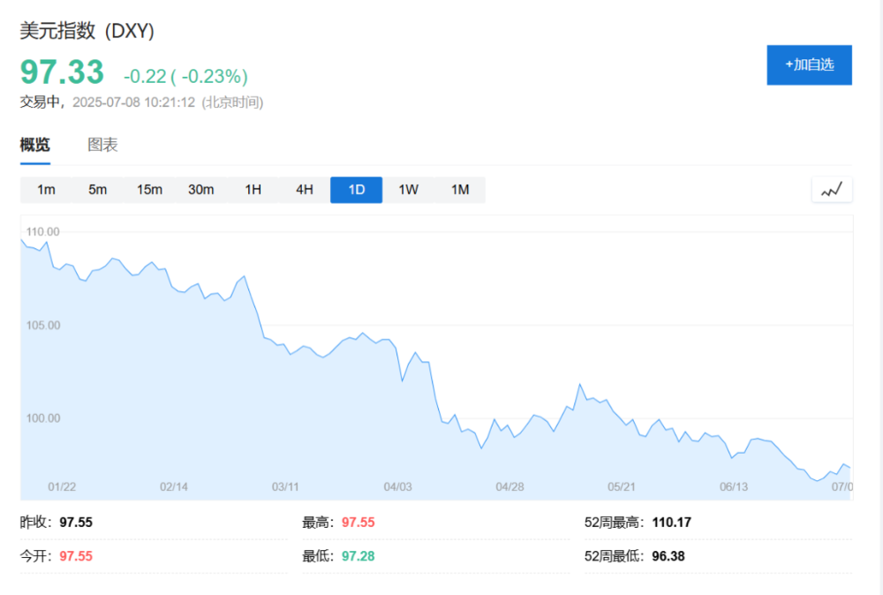883x595 pixels.
Task: Click the current price 97.33
Action: click(62, 72)
